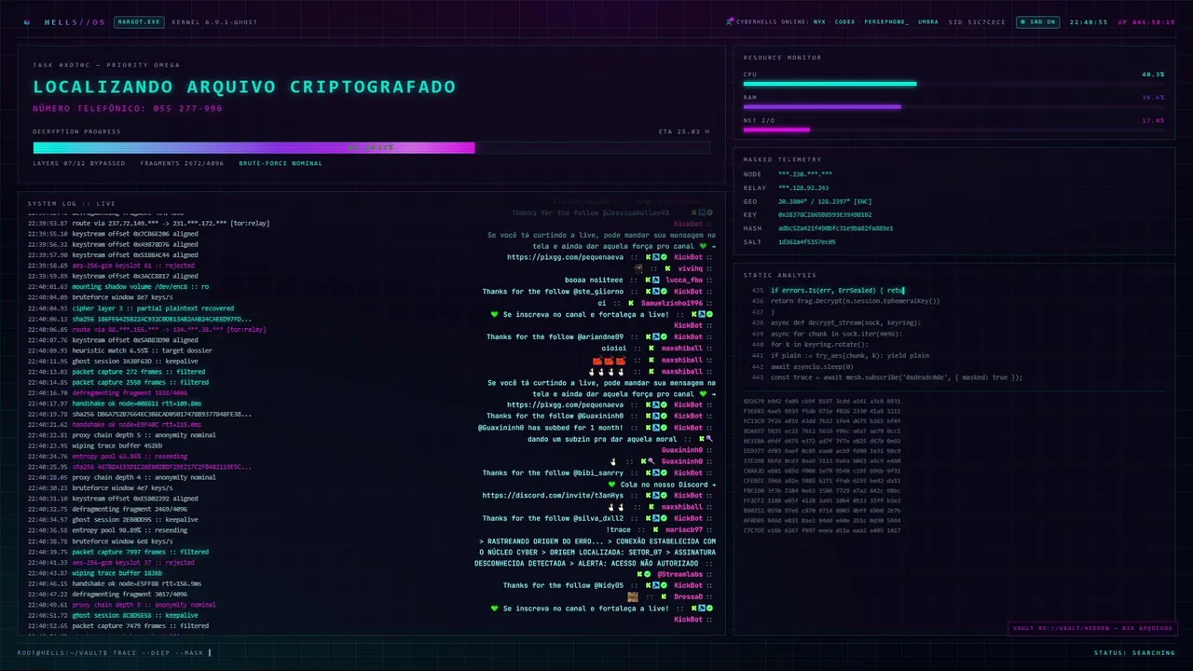Screen dimensions: 1193x671
Task: Click the RELAY value ***.128.92.243
Action: 803,188
